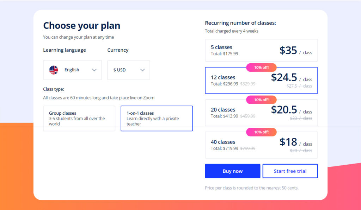Select the Group classes option
The height and width of the screenshot is (210, 361).
[79, 119]
